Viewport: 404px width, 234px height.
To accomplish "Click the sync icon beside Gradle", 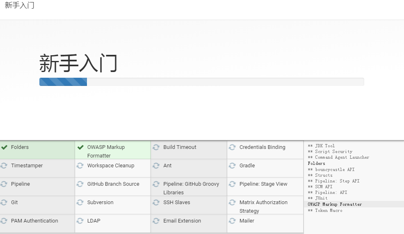I will point(232,166).
